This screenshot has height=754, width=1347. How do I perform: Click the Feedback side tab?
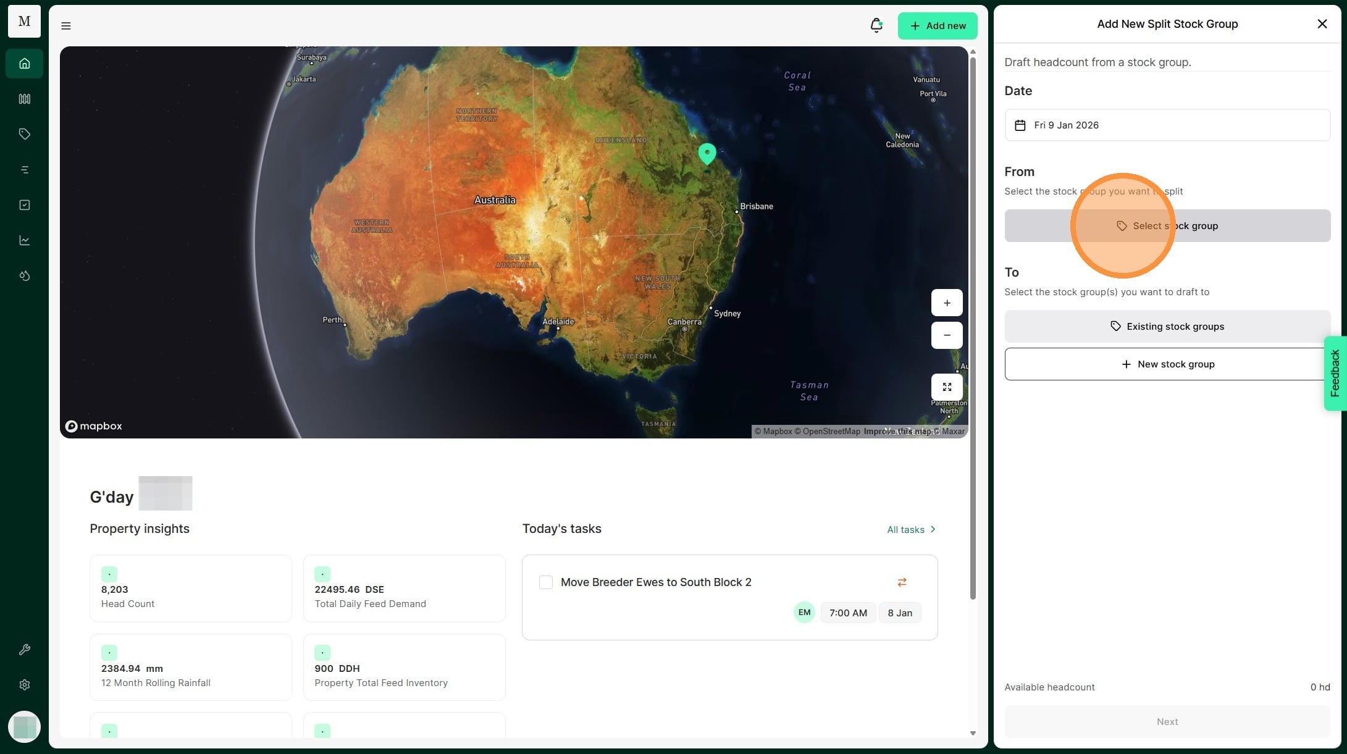click(x=1335, y=373)
